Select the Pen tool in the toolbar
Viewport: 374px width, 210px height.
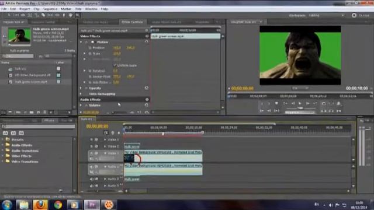[x=64, y=15]
